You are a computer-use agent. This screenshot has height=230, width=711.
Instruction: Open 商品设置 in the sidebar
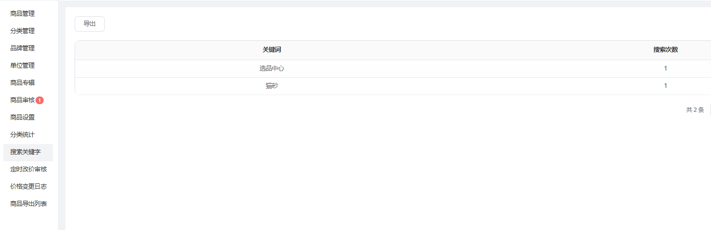tap(23, 117)
